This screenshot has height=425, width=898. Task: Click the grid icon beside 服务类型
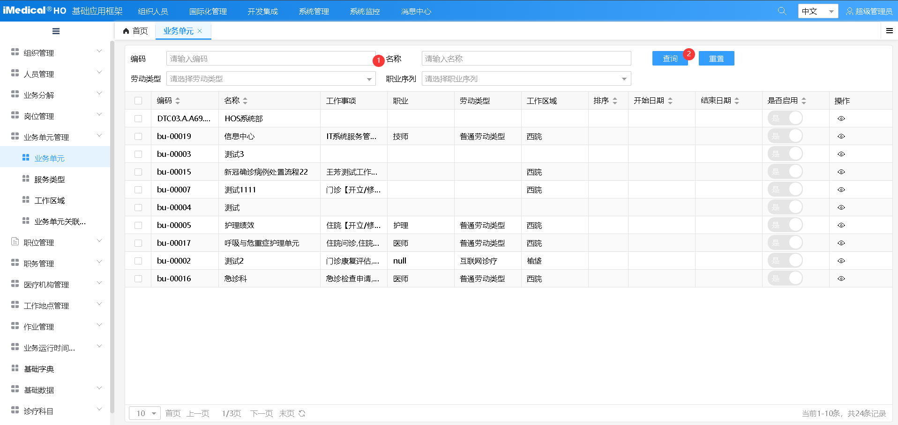25,179
